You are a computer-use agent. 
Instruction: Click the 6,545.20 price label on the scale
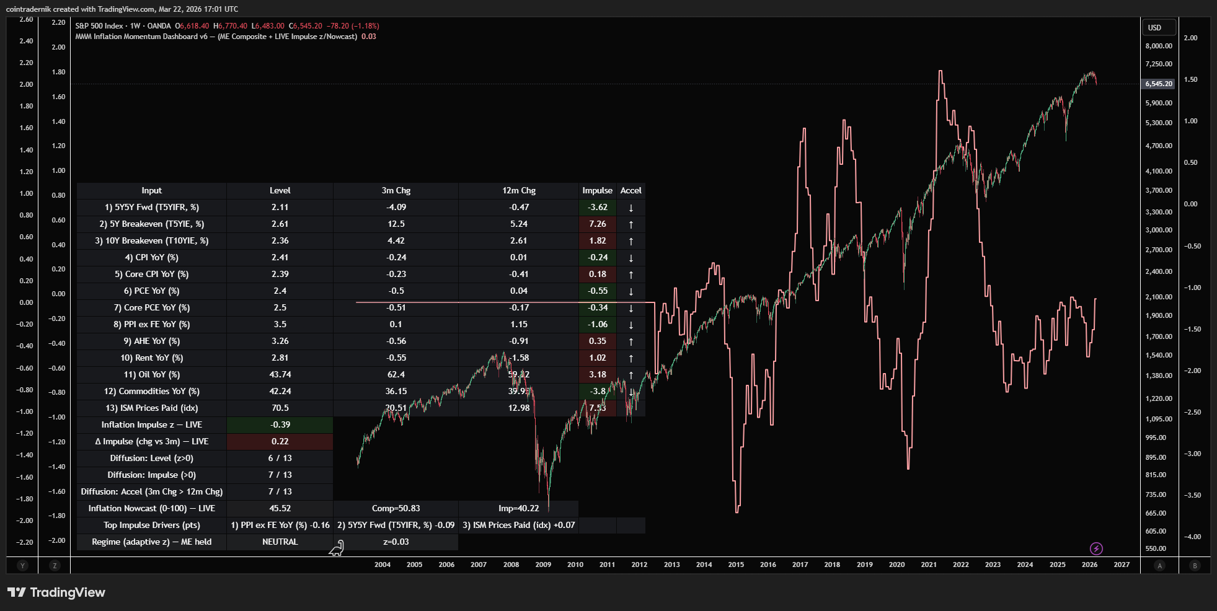[1158, 84]
